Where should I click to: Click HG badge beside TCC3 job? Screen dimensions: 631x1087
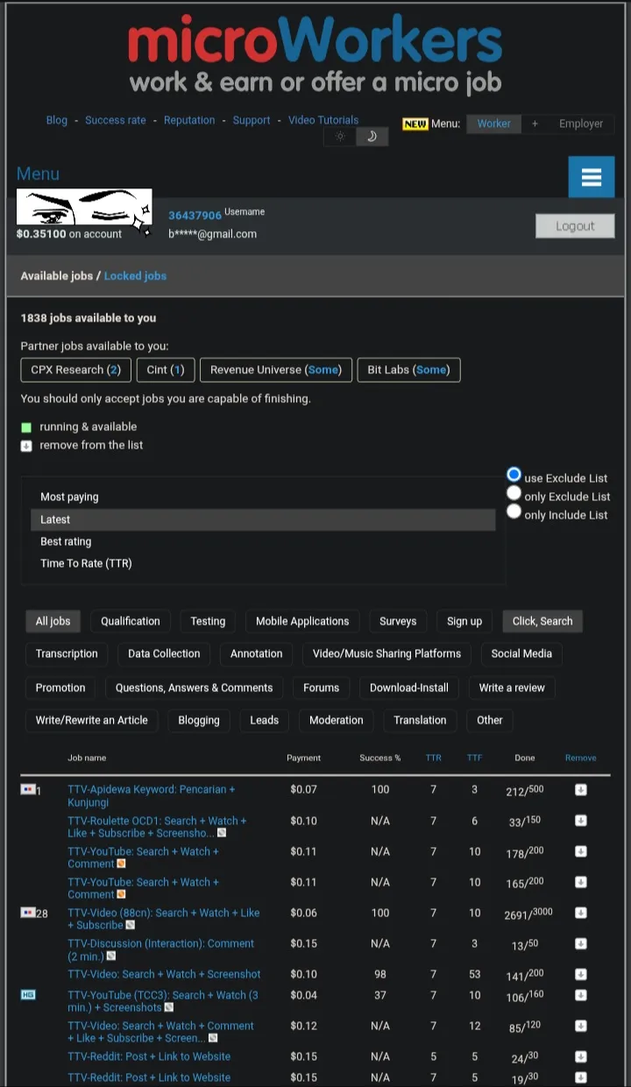28,994
